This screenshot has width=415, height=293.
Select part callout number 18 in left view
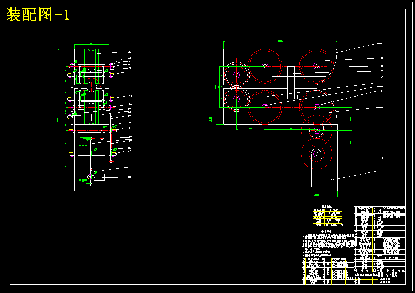[x=130, y=96]
